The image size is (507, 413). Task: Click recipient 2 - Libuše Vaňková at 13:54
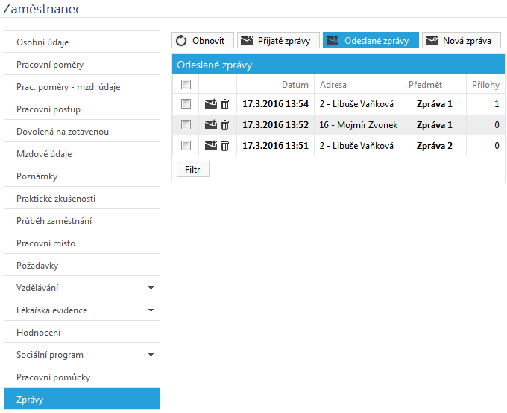click(x=356, y=104)
